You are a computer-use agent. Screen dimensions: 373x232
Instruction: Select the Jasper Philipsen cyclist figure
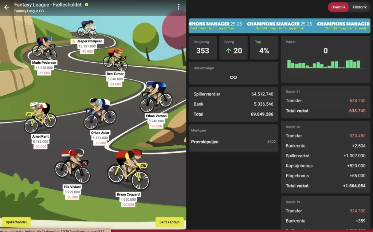click(x=87, y=29)
